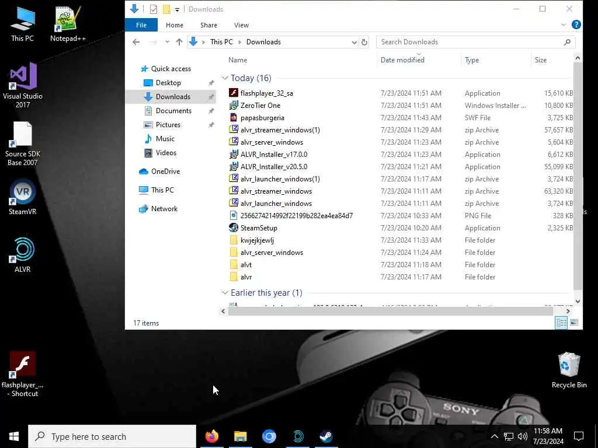Open the File menu
The image size is (598, 448).
point(141,24)
